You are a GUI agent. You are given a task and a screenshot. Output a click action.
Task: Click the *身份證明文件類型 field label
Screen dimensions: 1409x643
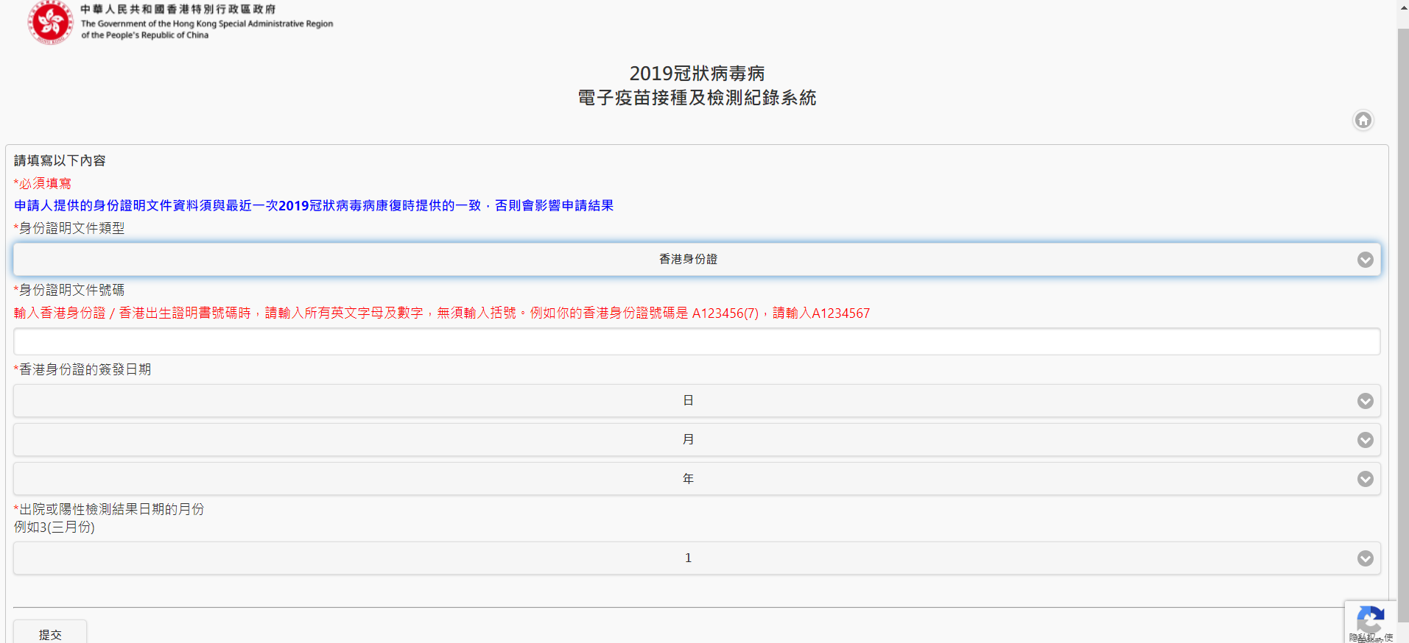click(x=70, y=228)
